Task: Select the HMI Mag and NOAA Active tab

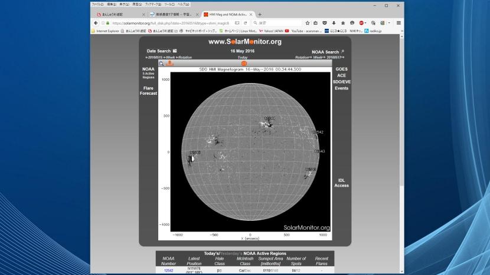Action: [228, 14]
